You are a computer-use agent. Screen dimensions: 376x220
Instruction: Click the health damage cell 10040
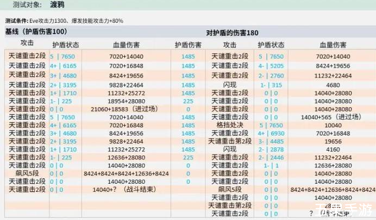[333, 125]
